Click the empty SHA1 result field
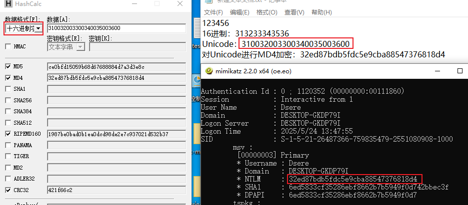The image size is (468, 205). point(116,89)
